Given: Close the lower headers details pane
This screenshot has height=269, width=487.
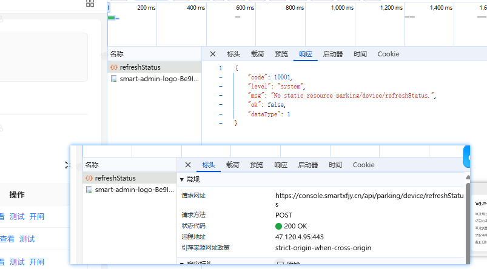Looking at the screenshot, I should click(x=187, y=165).
